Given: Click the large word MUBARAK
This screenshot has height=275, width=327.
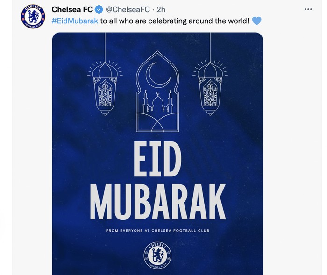Looking at the screenshot, I should 157,202.
